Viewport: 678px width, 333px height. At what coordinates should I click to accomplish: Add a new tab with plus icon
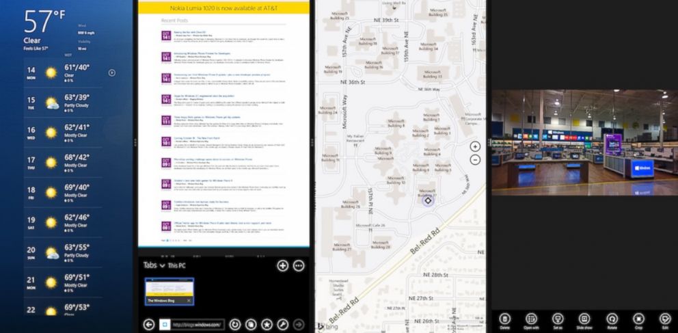coord(283,265)
